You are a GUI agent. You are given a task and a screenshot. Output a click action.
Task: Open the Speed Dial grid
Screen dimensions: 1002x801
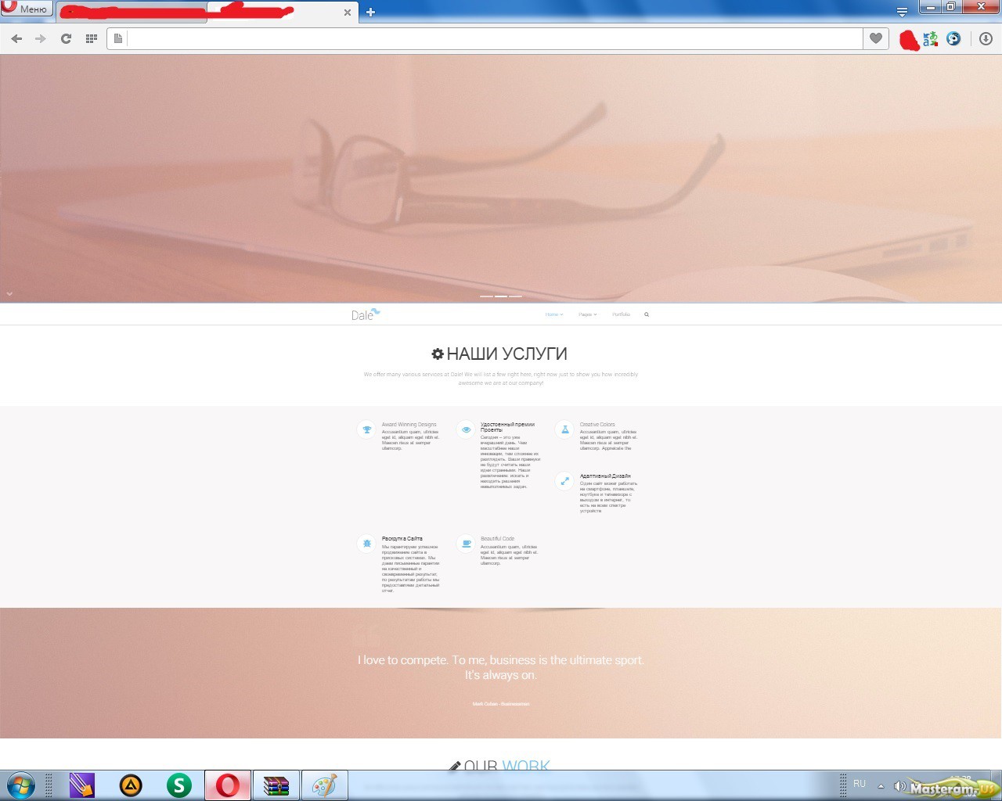(x=91, y=38)
